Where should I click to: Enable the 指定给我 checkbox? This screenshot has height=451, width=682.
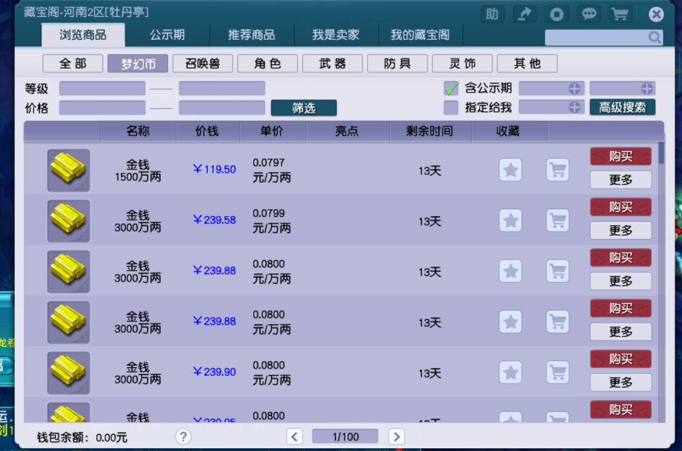click(451, 107)
